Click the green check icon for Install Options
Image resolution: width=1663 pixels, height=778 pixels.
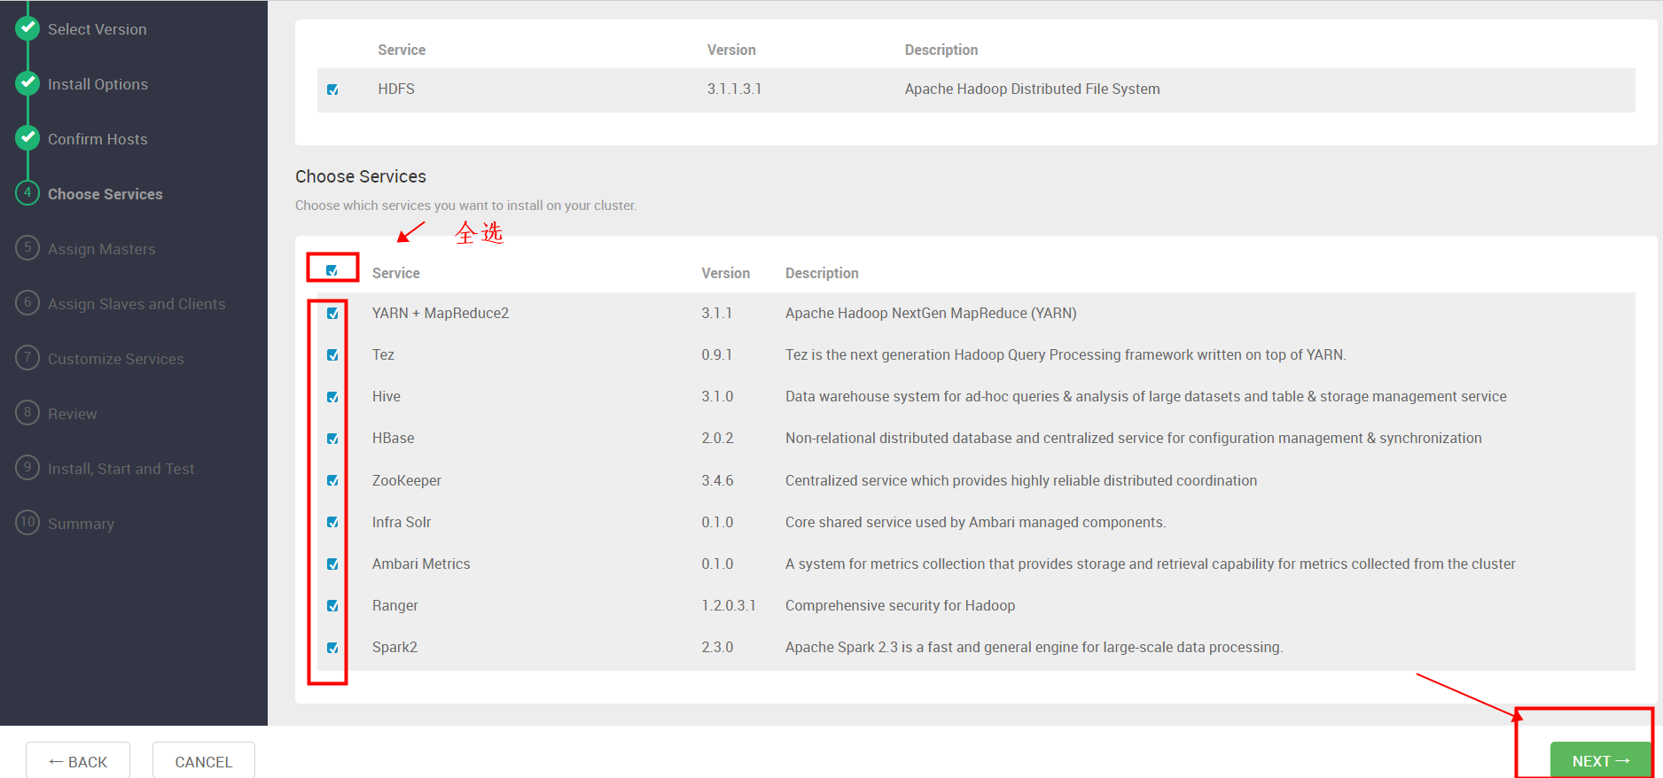tap(27, 83)
